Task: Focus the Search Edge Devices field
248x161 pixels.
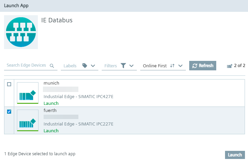Action: click(31, 66)
